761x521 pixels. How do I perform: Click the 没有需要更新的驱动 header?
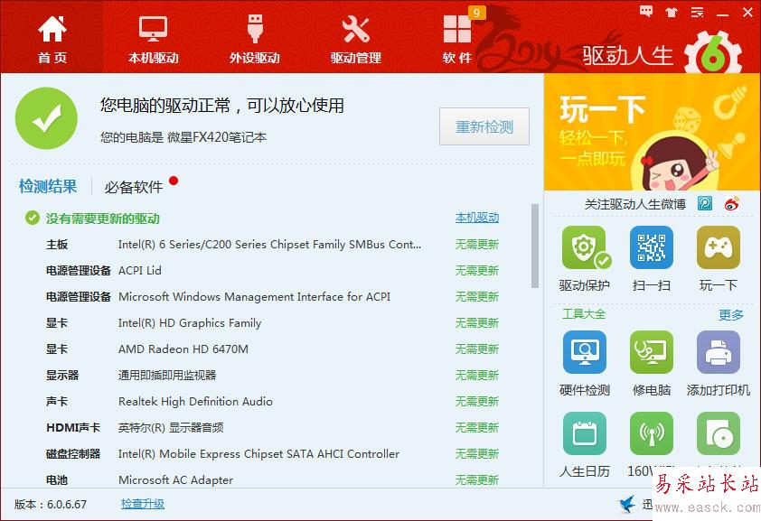pyautogui.click(x=102, y=219)
